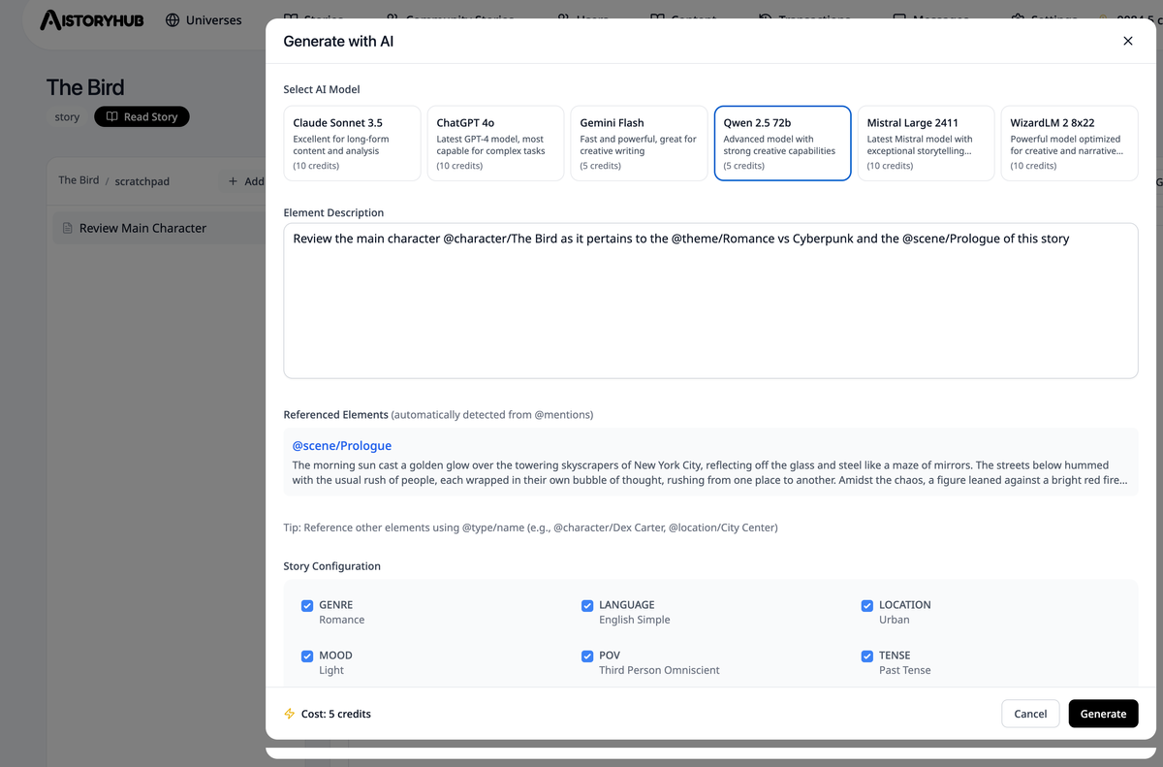
Task: Select the Claude Sonnet 3.5 model card
Action: pyautogui.click(x=353, y=144)
